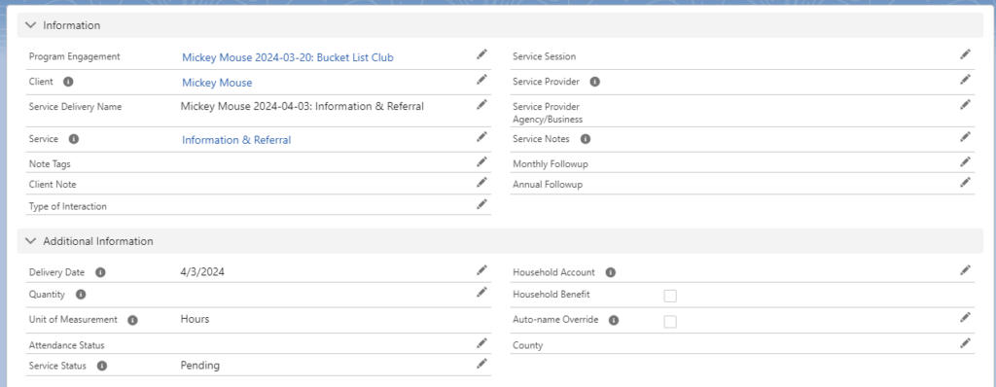This screenshot has width=996, height=387.
Task: Open the Information & Referral service link
Action: pyautogui.click(x=236, y=140)
